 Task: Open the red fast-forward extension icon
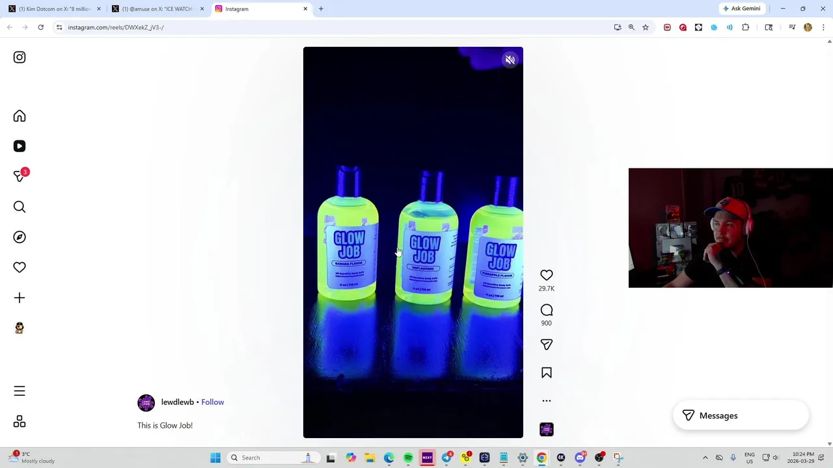[667, 27]
